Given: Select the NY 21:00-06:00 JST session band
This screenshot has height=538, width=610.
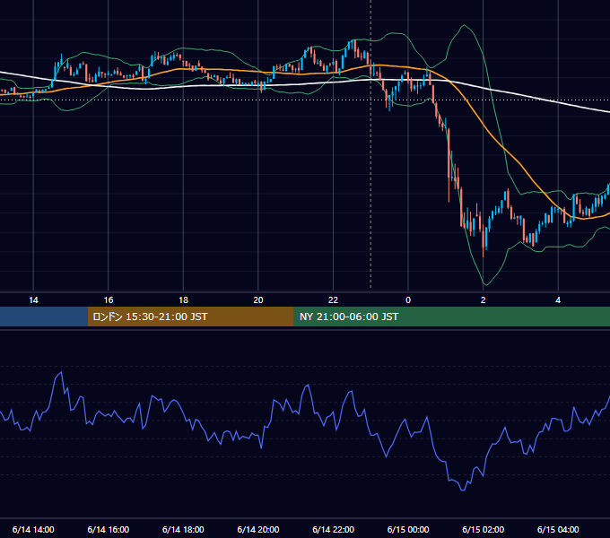Looking at the screenshot, I should (451, 317).
